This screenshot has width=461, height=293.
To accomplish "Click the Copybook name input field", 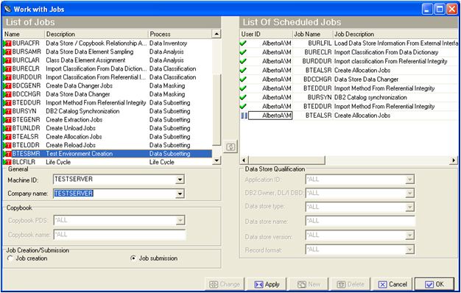I will (x=119, y=235).
